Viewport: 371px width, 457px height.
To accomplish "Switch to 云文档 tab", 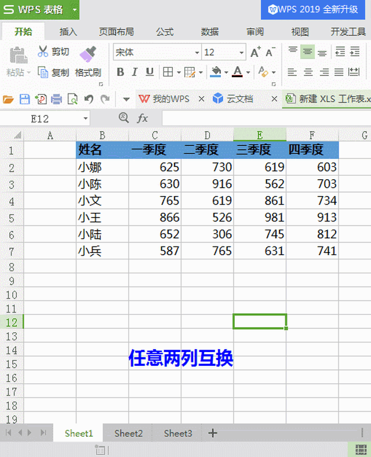I will coord(233,99).
